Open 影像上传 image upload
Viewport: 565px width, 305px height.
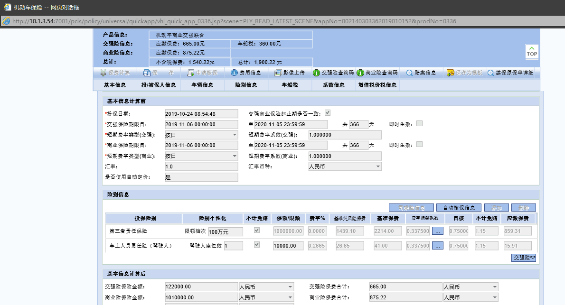click(278, 73)
